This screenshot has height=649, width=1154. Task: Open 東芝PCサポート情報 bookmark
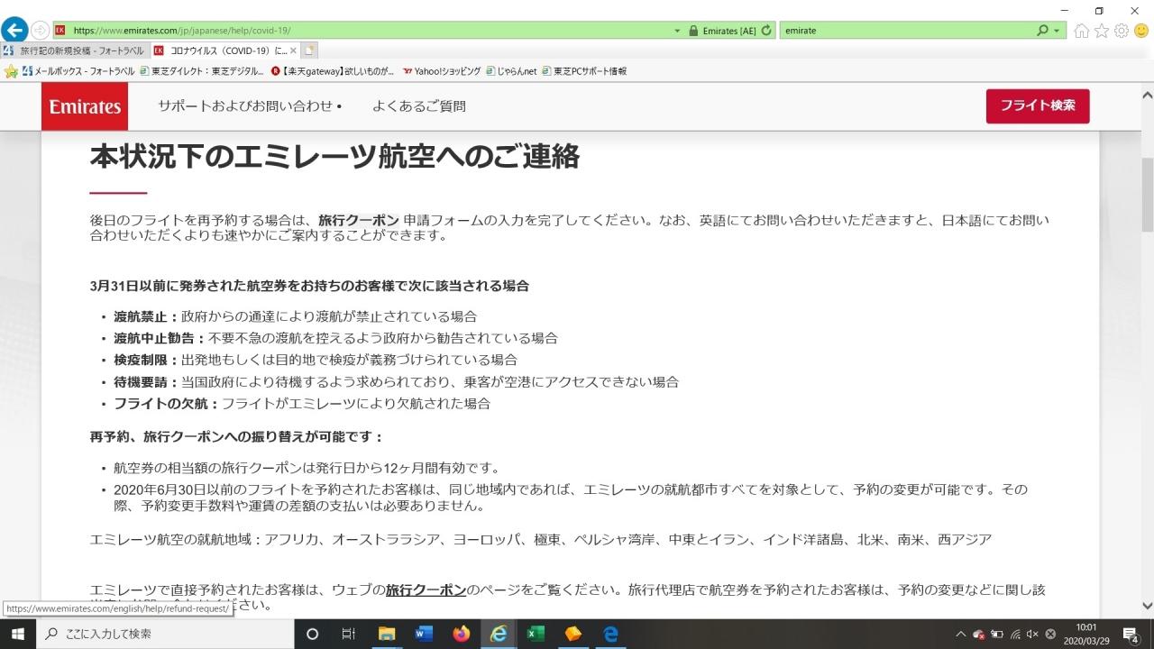tap(584, 70)
